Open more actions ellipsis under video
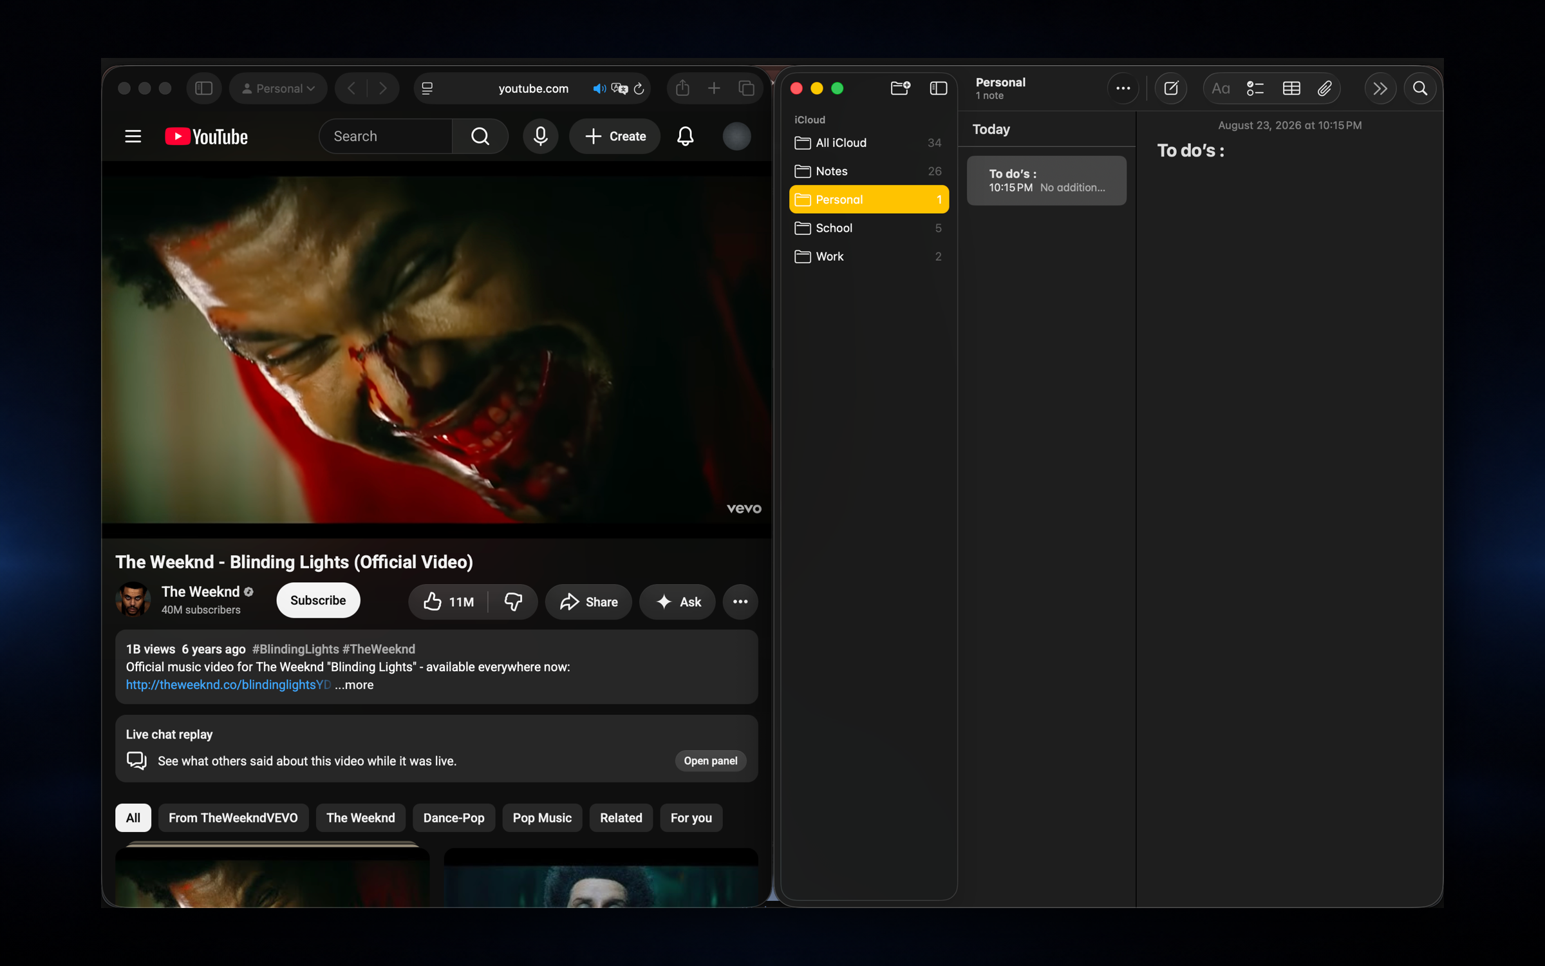Viewport: 1545px width, 966px height. [x=740, y=601]
